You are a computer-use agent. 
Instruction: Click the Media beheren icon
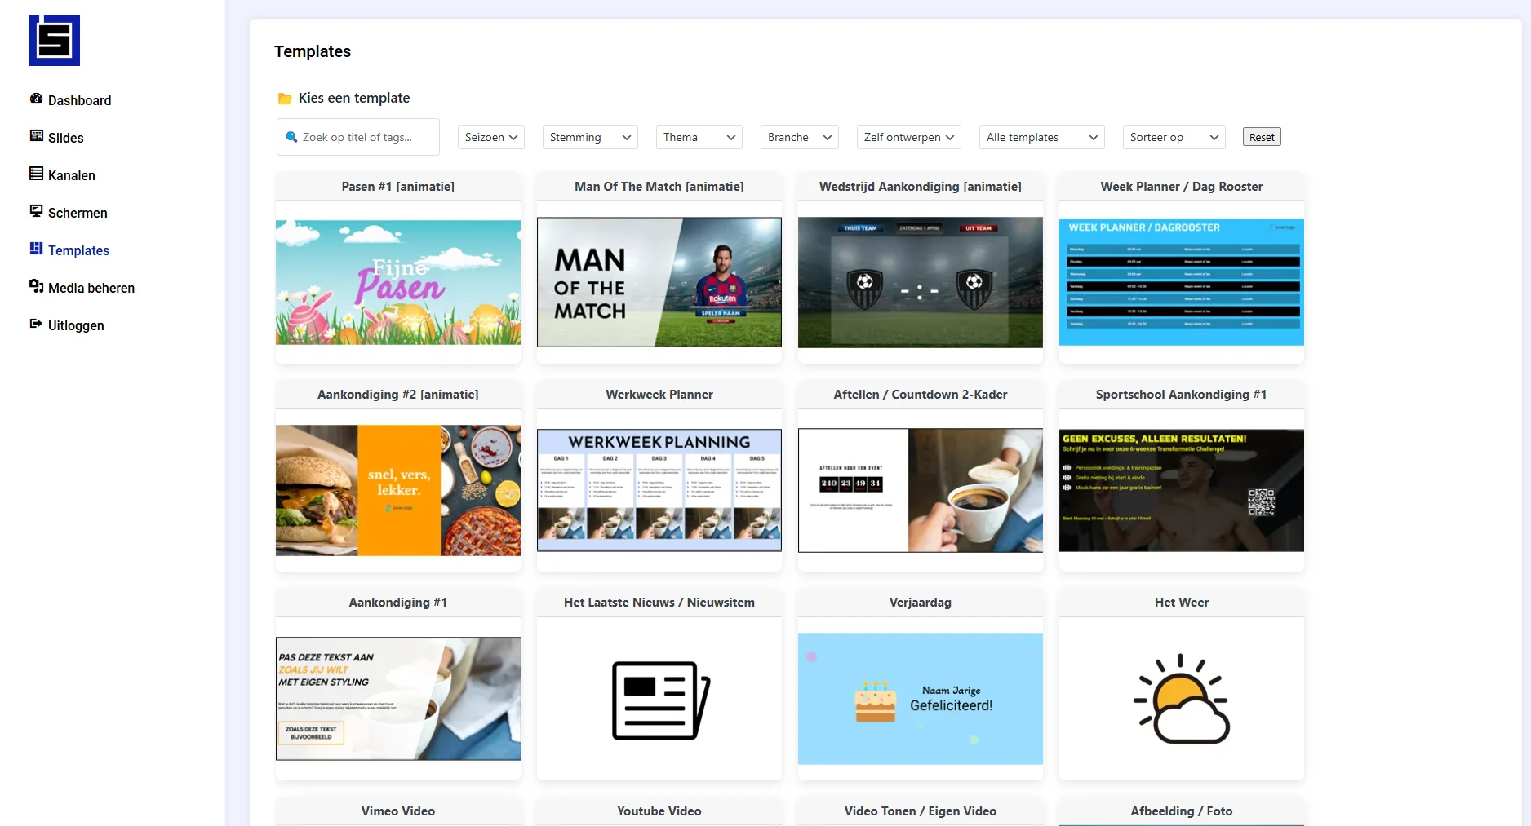tap(36, 286)
